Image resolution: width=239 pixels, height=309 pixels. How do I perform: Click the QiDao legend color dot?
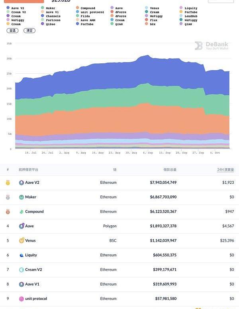point(43,24)
